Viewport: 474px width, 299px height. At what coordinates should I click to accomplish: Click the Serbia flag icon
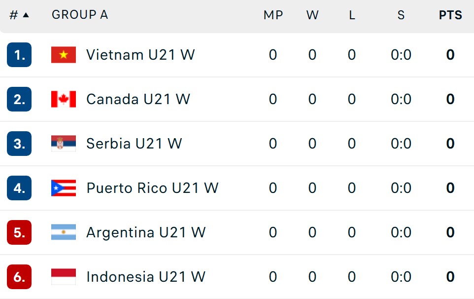point(64,144)
